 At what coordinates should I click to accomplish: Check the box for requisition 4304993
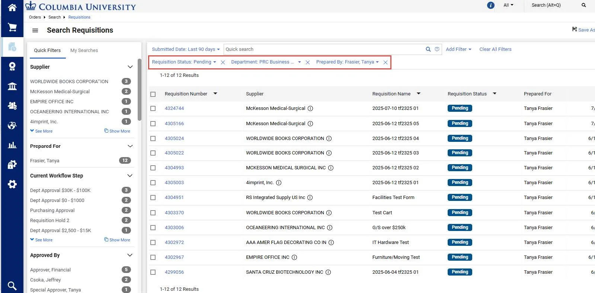tap(153, 168)
